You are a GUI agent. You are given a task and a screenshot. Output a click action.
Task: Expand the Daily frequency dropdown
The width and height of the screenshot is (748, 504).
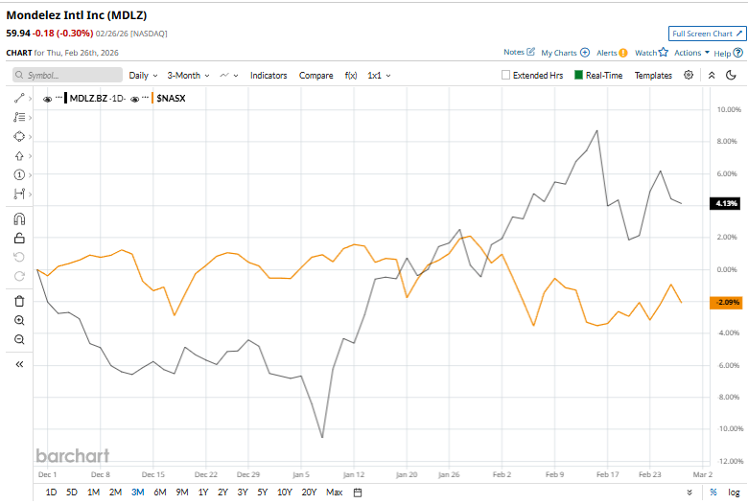coord(144,75)
